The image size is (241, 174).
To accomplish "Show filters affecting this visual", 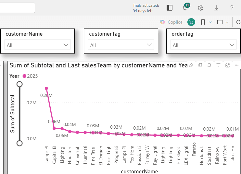I will pos(218,65).
